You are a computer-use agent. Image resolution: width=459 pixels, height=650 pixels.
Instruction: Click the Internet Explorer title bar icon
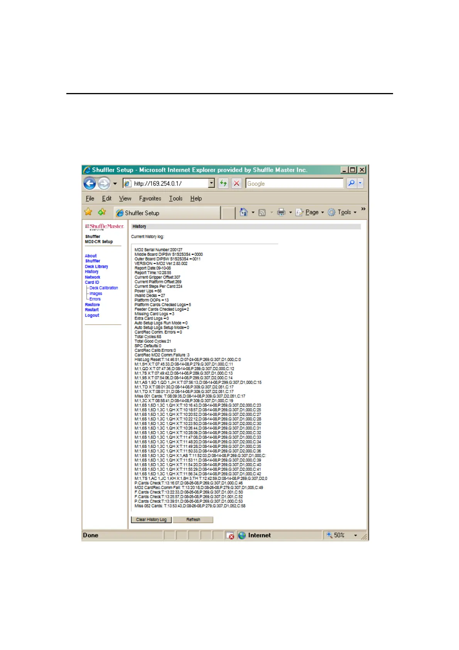[87, 170]
